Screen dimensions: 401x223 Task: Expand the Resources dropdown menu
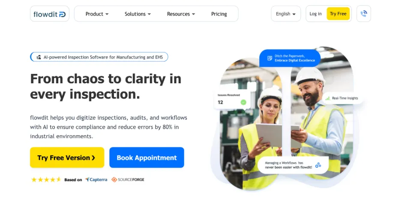tap(181, 14)
